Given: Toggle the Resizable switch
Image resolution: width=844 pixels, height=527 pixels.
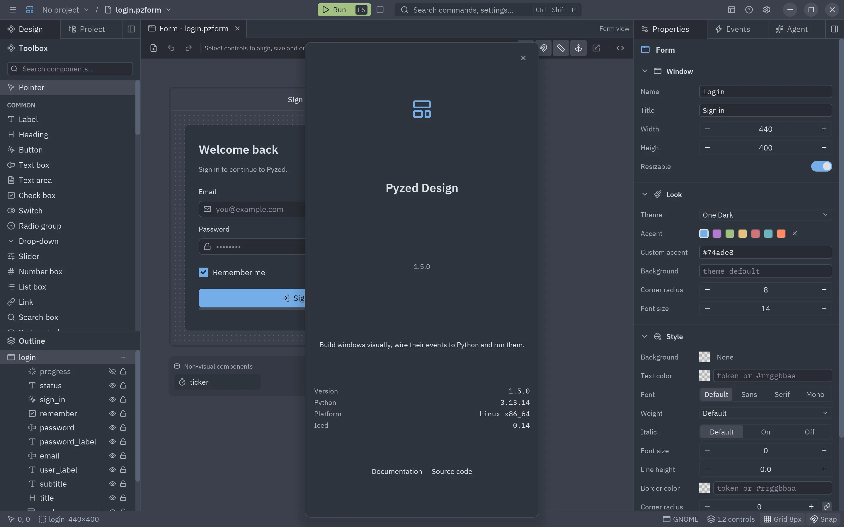Looking at the screenshot, I should click(821, 166).
